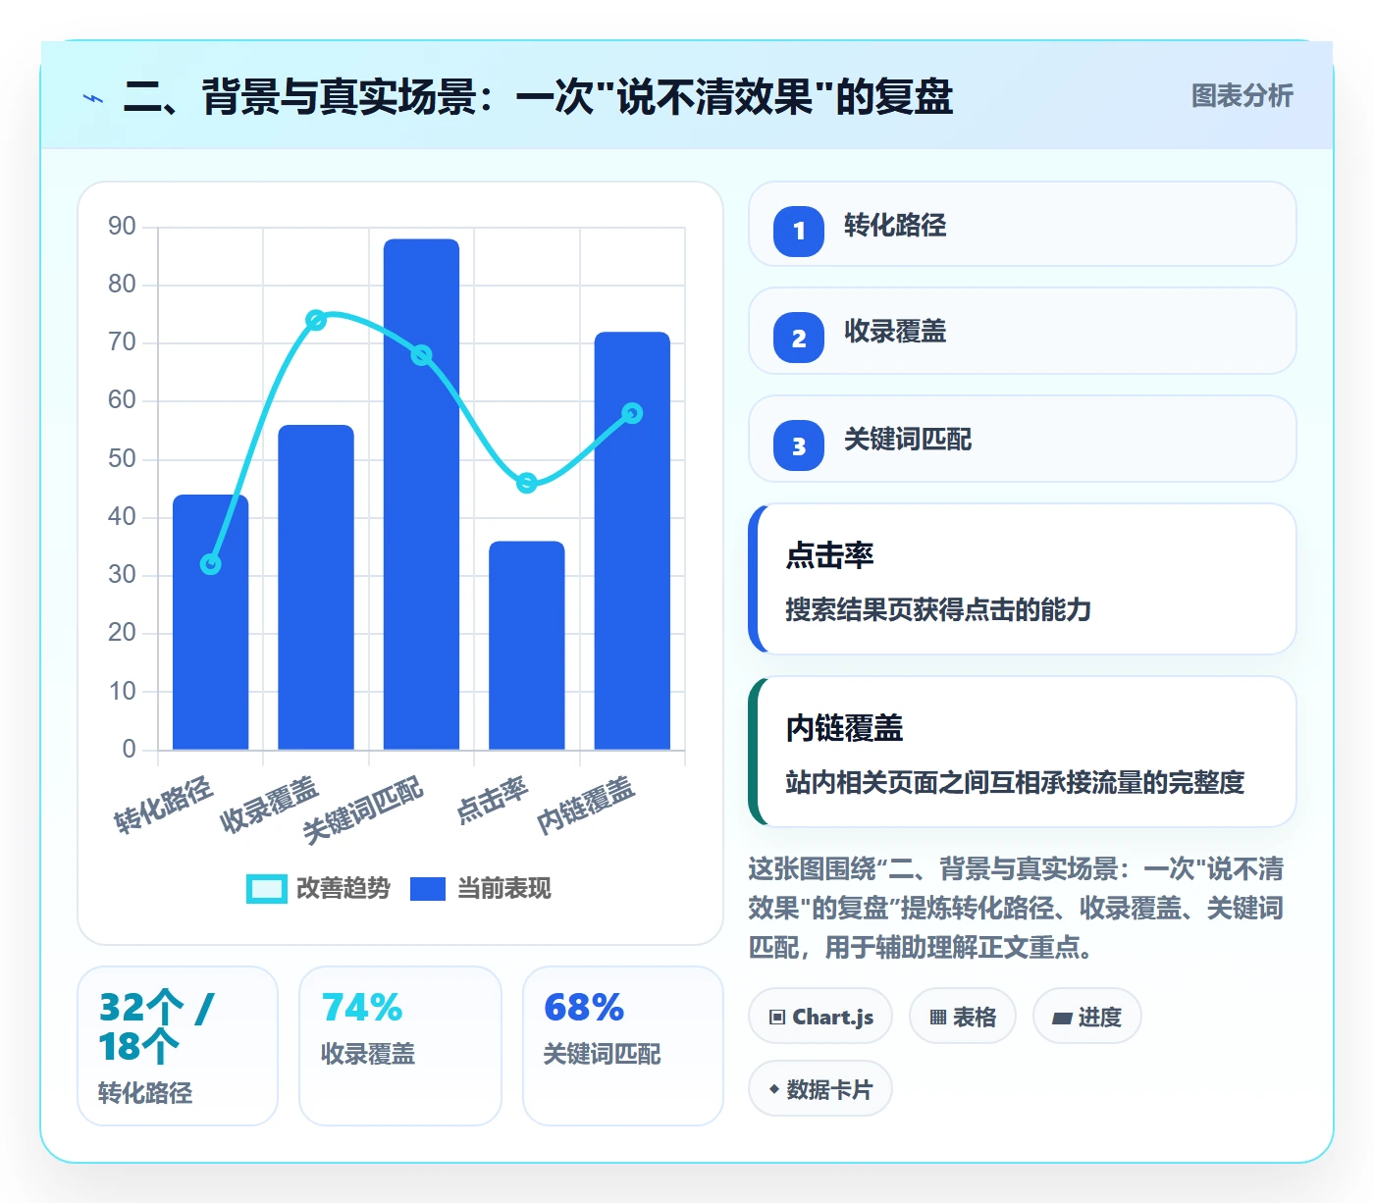Viewport: 1374px width, 1203px height.
Task: Click the 点击率 card heading on the right
Action: pos(829,555)
